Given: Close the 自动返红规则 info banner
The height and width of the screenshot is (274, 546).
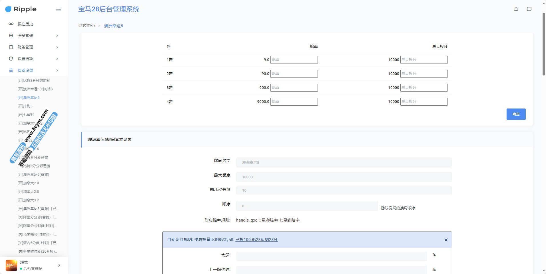Looking at the screenshot, I should pos(446,240).
